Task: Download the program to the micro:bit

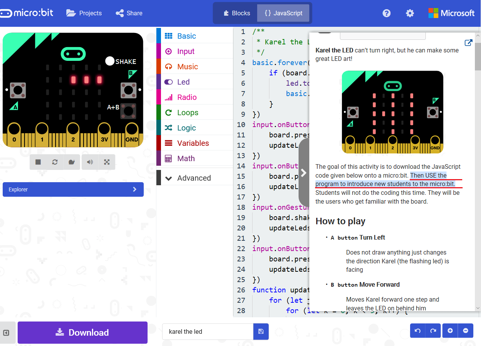Action: click(82, 332)
